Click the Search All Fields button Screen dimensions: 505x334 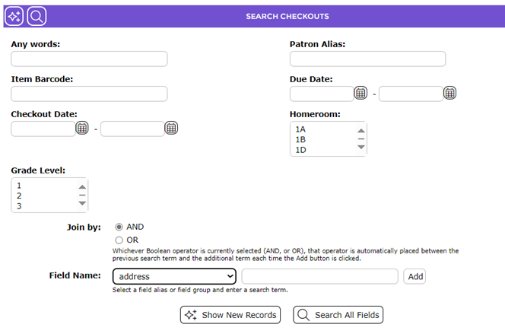338,315
